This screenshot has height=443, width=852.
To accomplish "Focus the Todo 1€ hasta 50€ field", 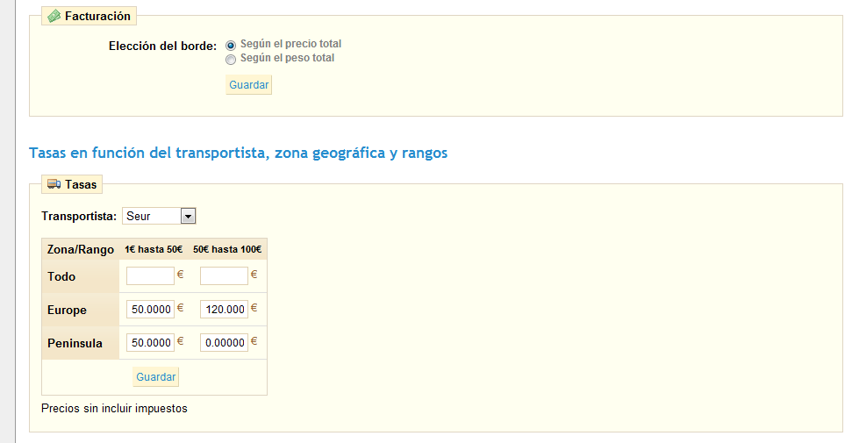I will click(x=150, y=276).
